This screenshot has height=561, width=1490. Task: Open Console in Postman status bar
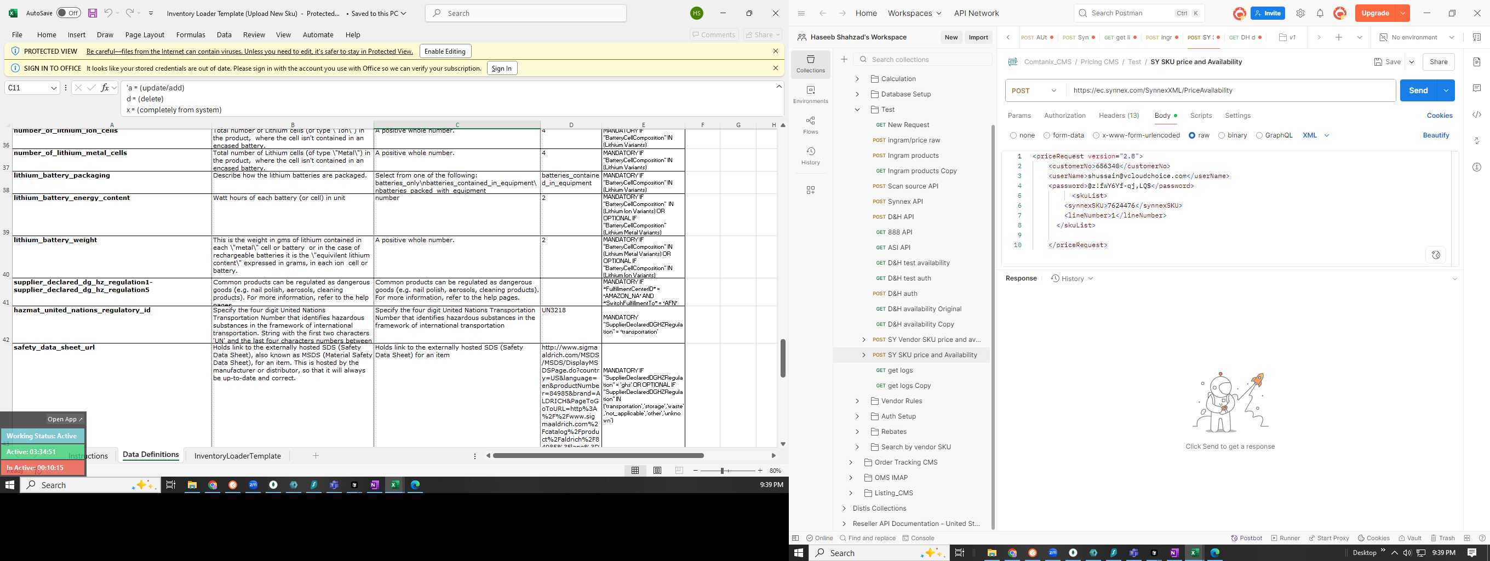point(918,538)
